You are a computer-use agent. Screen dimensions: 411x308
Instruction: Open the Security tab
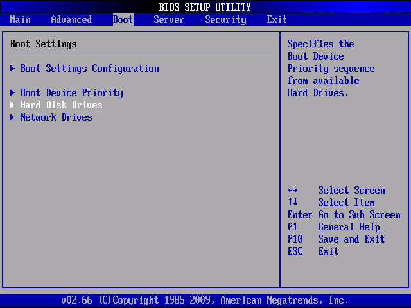pyautogui.click(x=225, y=20)
